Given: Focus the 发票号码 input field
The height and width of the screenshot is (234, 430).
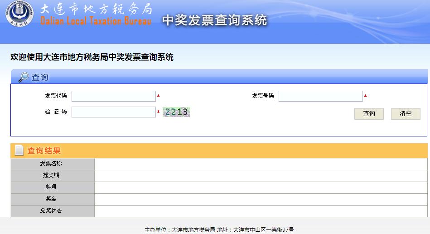Looking at the screenshot, I should (x=320, y=96).
